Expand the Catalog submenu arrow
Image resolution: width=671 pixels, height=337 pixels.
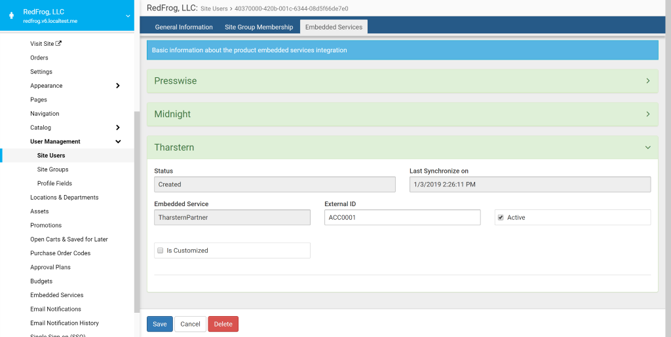point(118,128)
